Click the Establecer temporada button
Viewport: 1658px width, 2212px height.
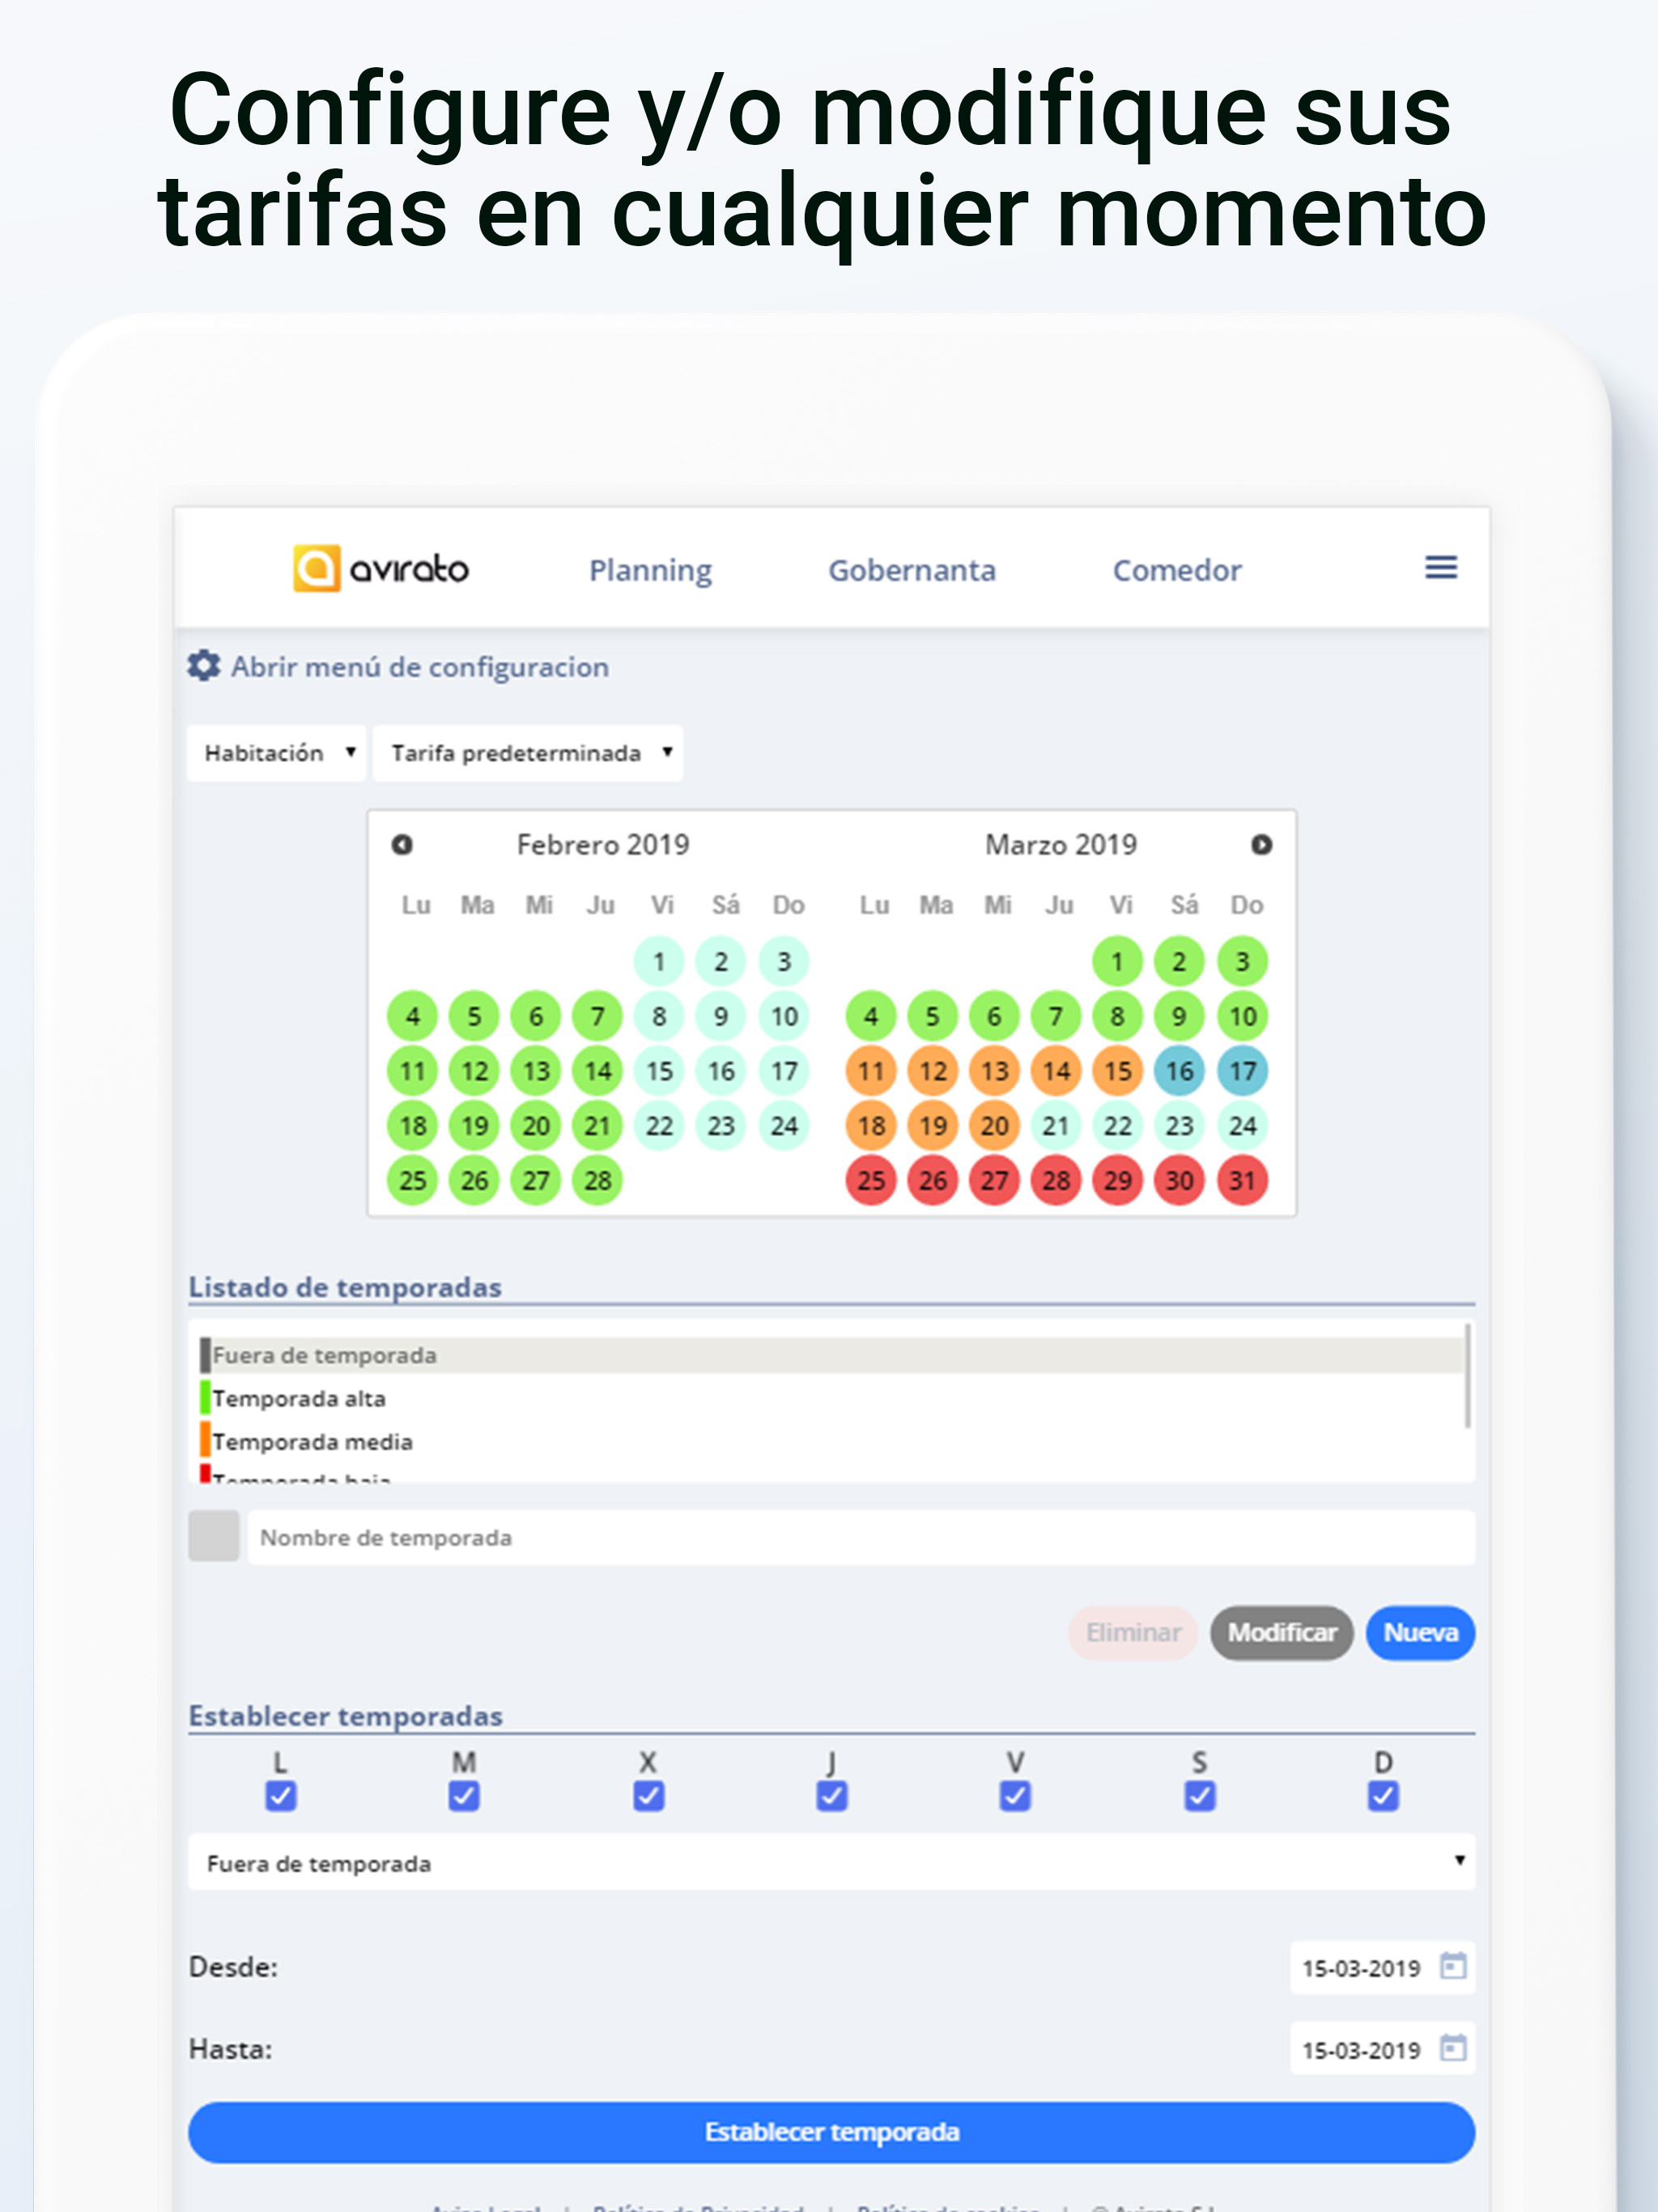(832, 2132)
